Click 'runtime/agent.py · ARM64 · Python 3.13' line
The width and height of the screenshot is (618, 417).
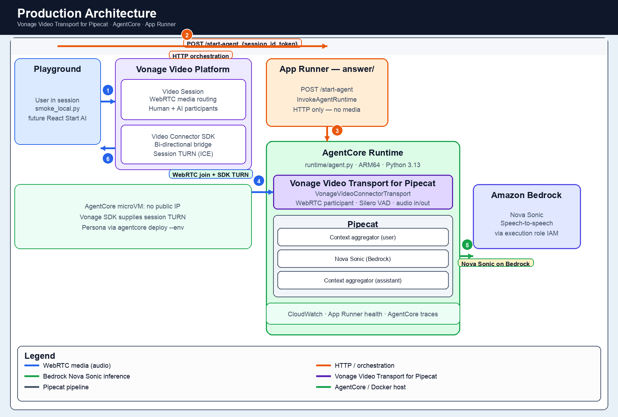coord(363,165)
